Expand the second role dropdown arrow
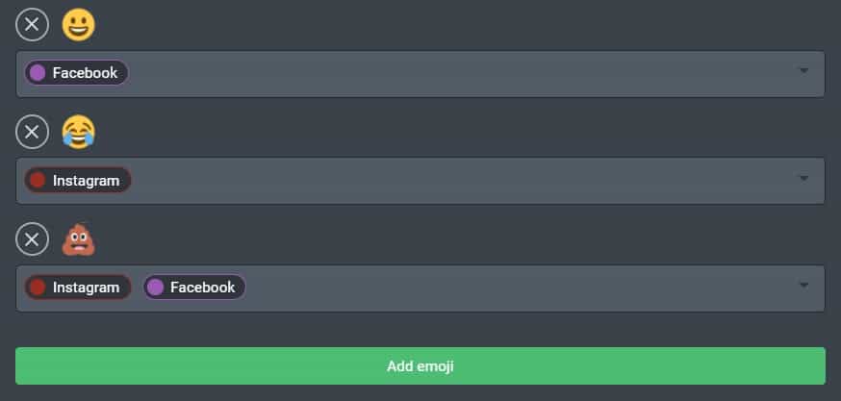Screen dimensions: 841x401 pyautogui.click(x=803, y=179)
